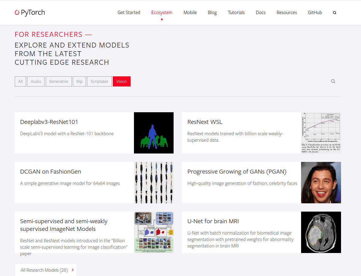The width and height of the screenshot is (361, 276).
Task: Visit the GitHub link in navigation
Action: tap(315, 12)
